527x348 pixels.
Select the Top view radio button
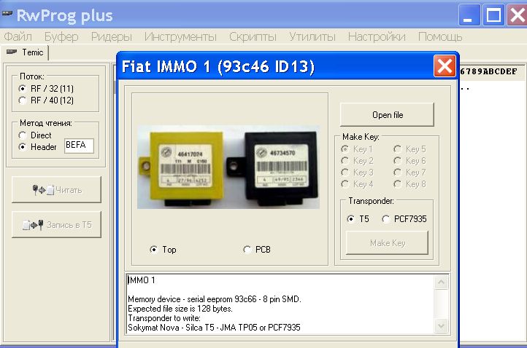(x=163, y=250)
